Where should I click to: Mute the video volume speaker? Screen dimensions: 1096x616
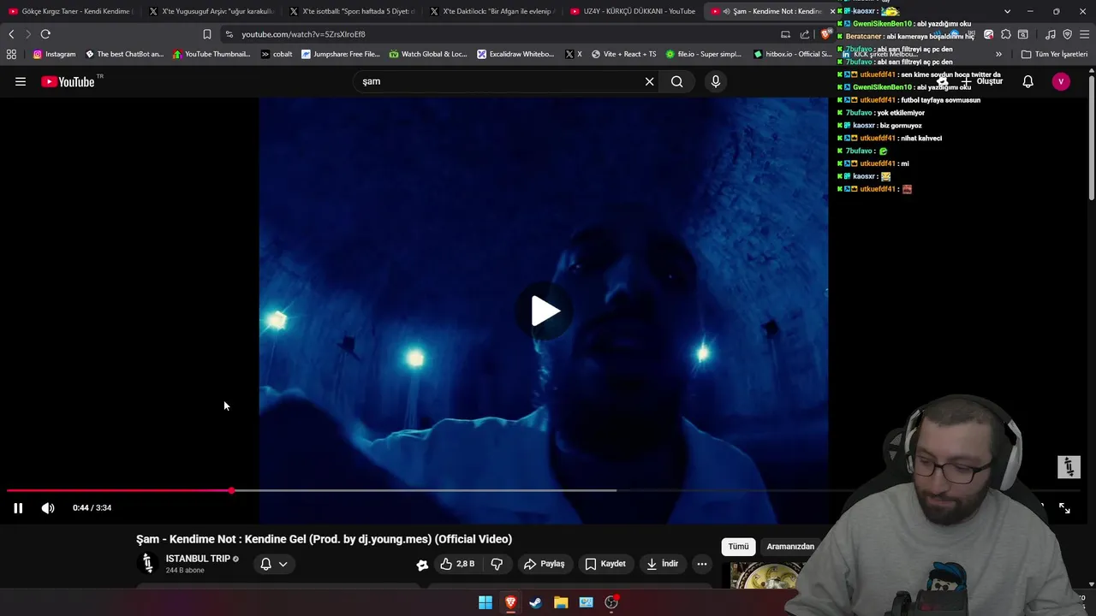[x=48, y=507]
